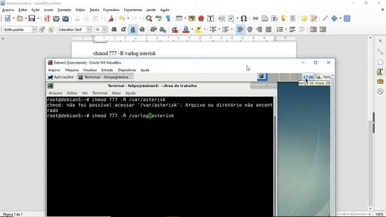The image size is (386, 217).
Task: Print the document from the toolbar
Action: click(x=56, y=19)
